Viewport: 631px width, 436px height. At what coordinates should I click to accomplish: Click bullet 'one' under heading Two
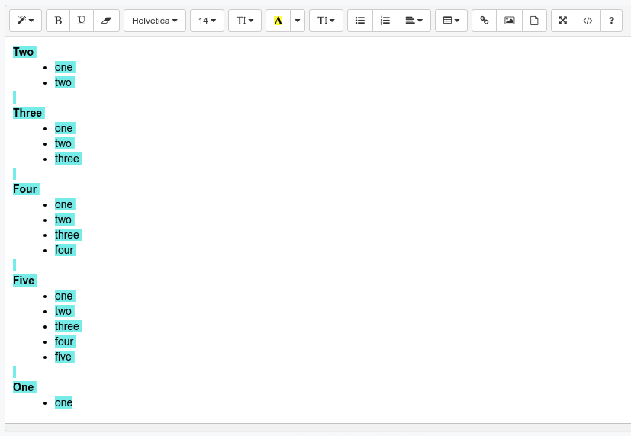point(64,67)
